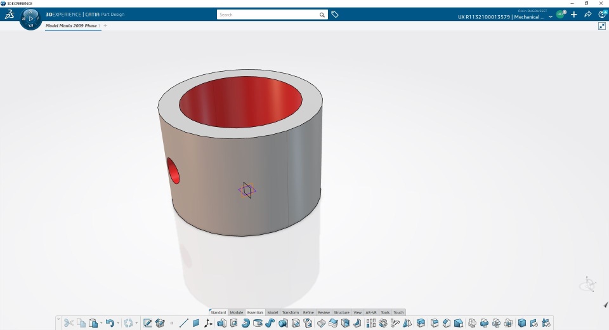Screen dimensions: 609x330
Task: Click the cylinder-on-block feature icon
Action: (283, 323)
